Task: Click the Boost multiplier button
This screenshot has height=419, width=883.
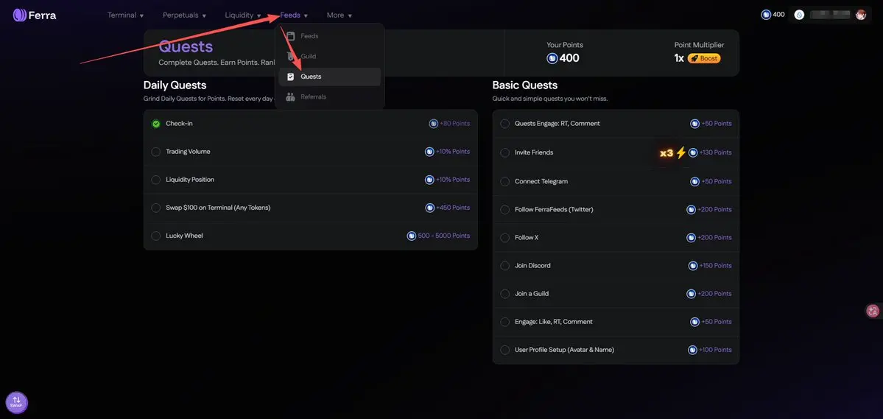Action: (x=704, y=58)
